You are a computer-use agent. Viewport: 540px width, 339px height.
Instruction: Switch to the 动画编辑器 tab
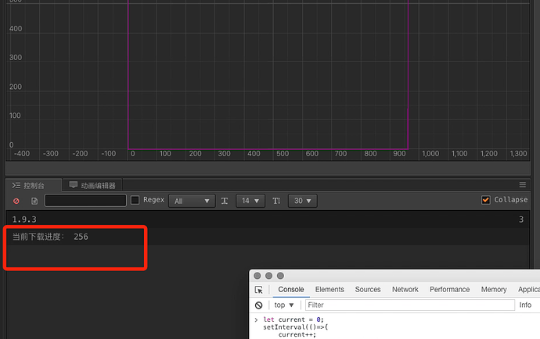[92, 186]
